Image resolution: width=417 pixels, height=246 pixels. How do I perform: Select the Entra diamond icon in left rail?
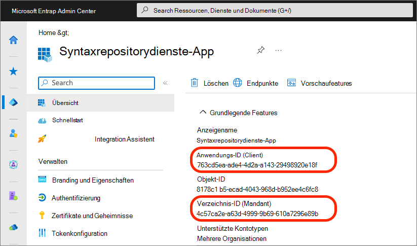click(13, 102)
